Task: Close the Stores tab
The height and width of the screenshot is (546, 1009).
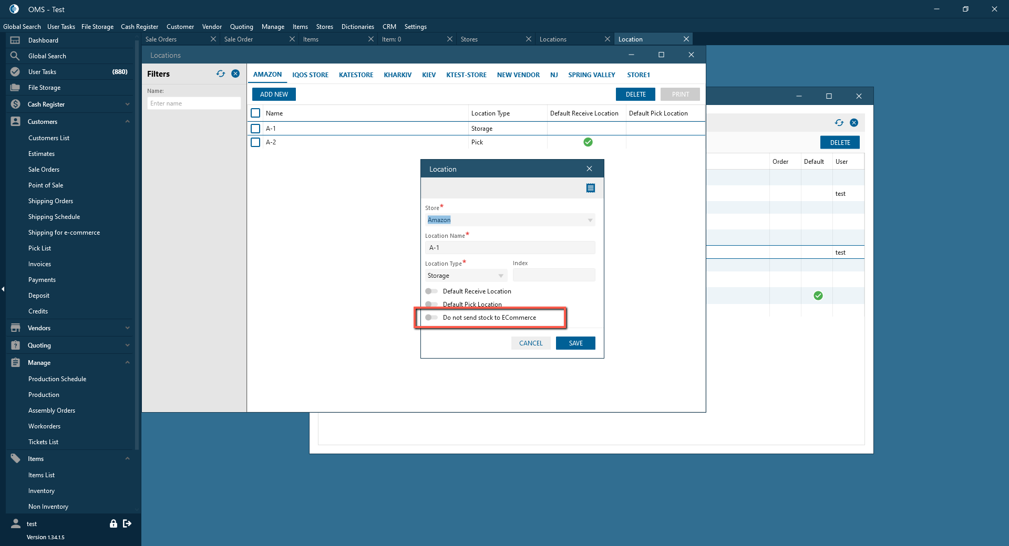Action: 529,39
